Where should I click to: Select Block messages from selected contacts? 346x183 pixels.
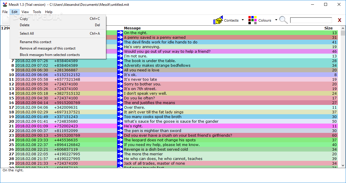(x=58, y=55)
